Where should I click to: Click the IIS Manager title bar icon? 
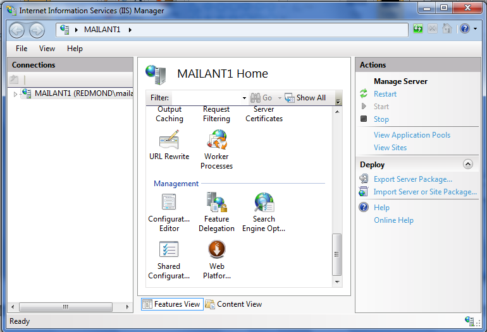(11, 10)
